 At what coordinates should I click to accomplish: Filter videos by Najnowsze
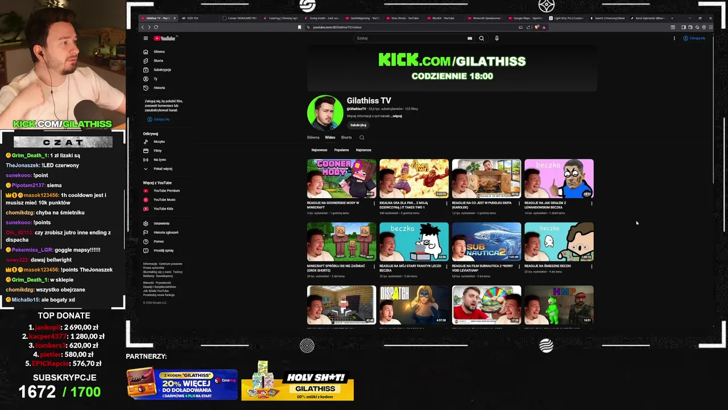click(x=319, y=150)
